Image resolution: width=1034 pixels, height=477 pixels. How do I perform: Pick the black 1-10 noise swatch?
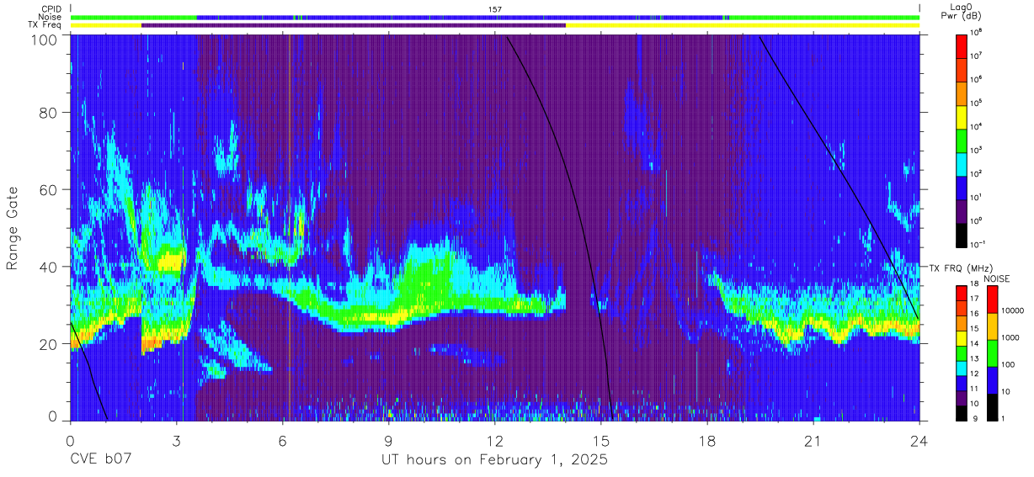pos(992,407)
